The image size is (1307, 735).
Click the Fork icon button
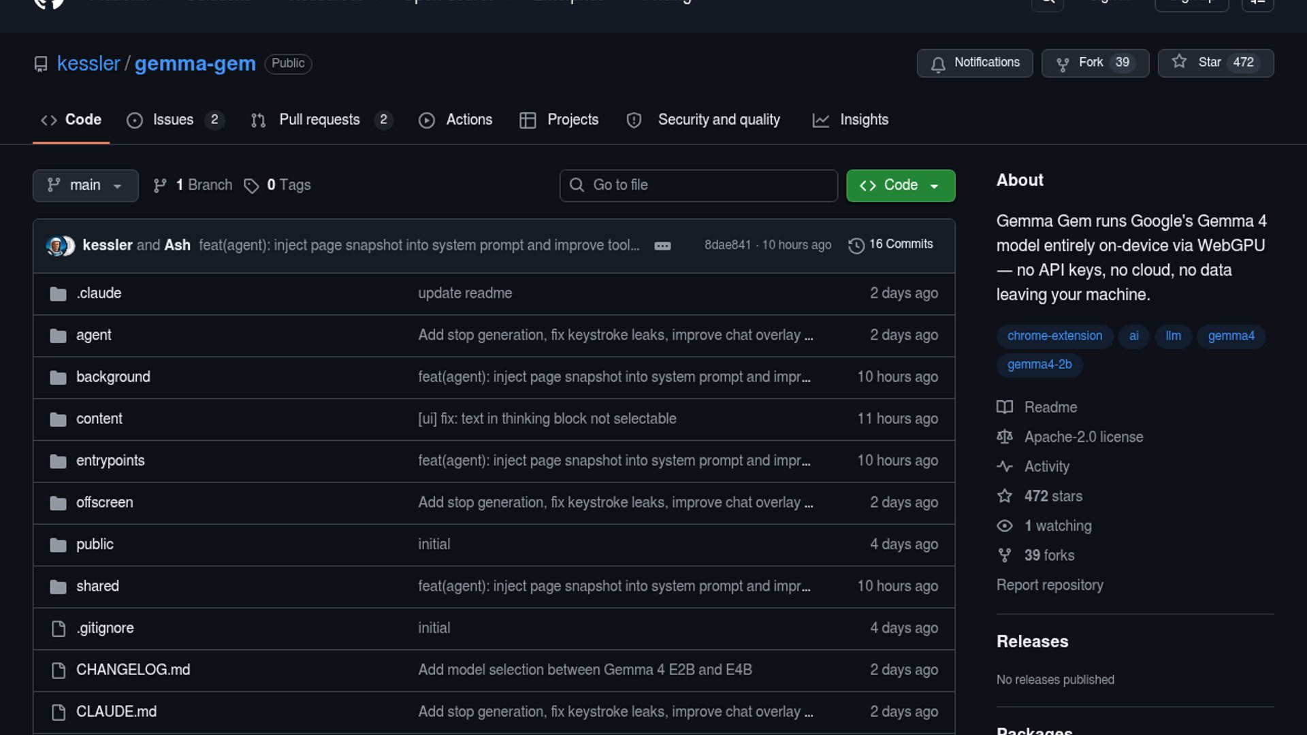click(x=1062, y=64)
